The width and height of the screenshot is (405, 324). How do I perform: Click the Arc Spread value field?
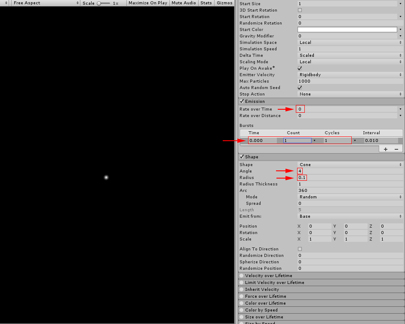350,204
